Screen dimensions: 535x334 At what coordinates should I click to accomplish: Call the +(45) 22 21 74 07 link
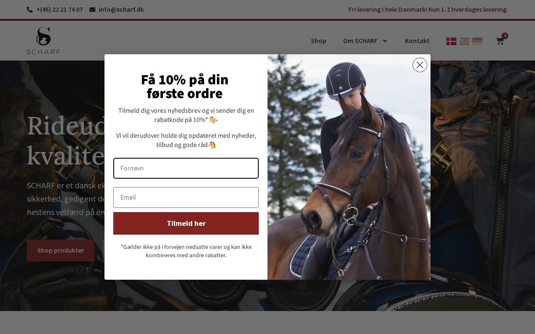pos(59,9)
